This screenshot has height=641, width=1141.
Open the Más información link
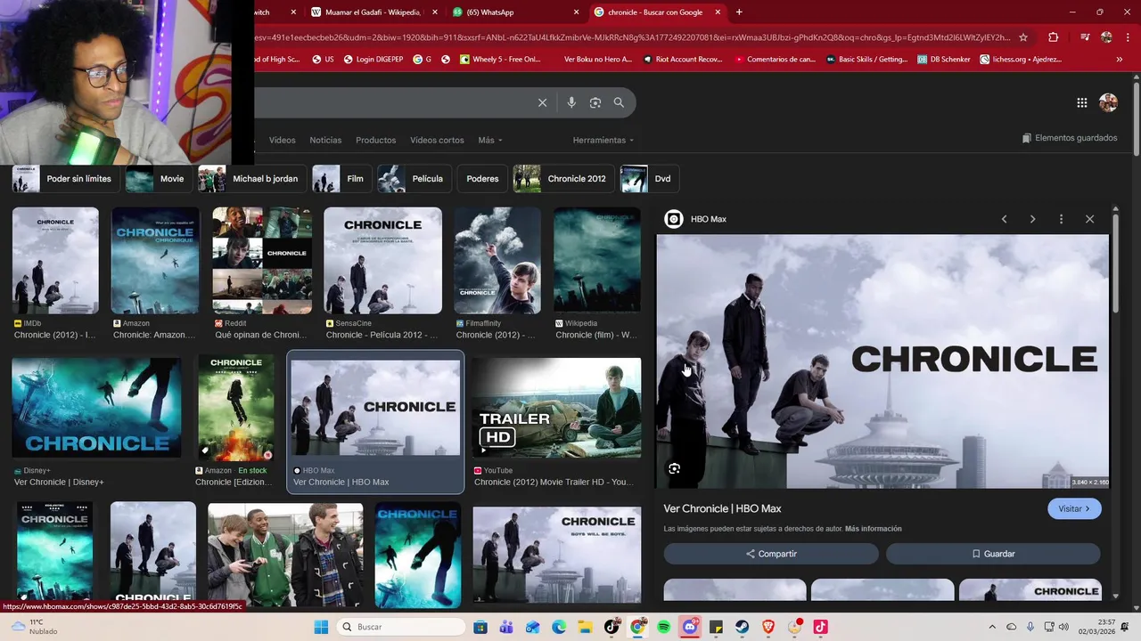873,529
